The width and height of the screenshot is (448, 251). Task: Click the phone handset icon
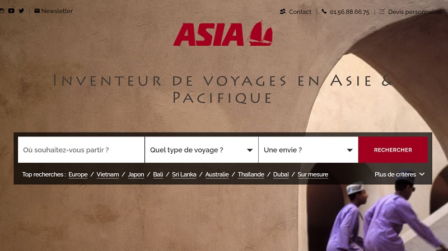pos(324,11)
